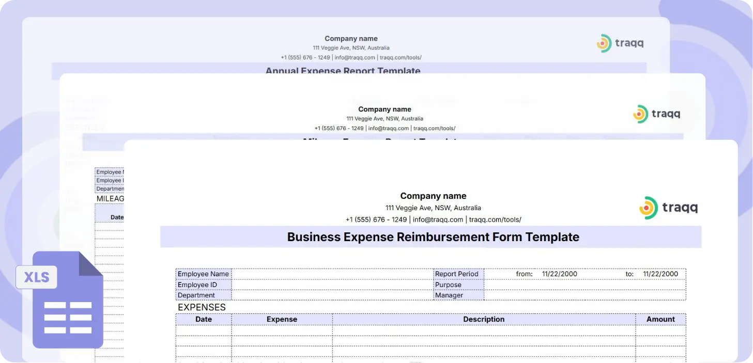
Task: Click the Company name text on the front form
Action: pos(433,196)
